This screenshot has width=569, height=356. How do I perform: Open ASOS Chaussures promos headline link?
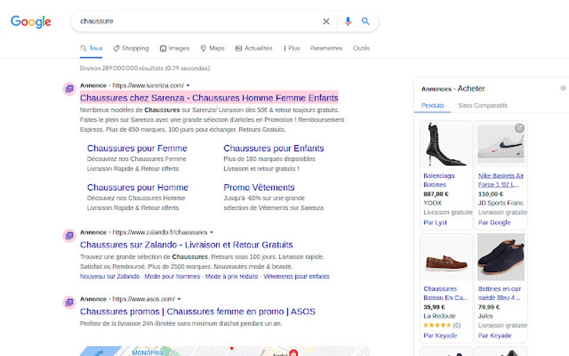point(198,311)
